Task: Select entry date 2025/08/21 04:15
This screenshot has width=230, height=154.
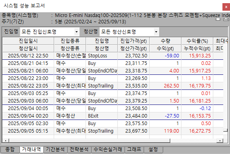Action: click(x=28, y=63)
